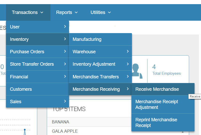Open the Transactions menu

click(x=28, y=12)
